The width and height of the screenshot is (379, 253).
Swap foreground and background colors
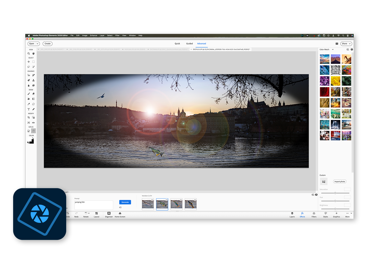(x=33, y=138)
